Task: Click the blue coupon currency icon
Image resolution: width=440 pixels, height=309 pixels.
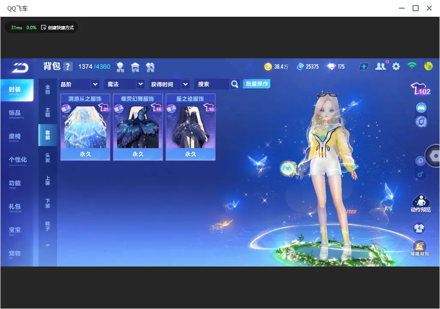Action: coord(300,67)
